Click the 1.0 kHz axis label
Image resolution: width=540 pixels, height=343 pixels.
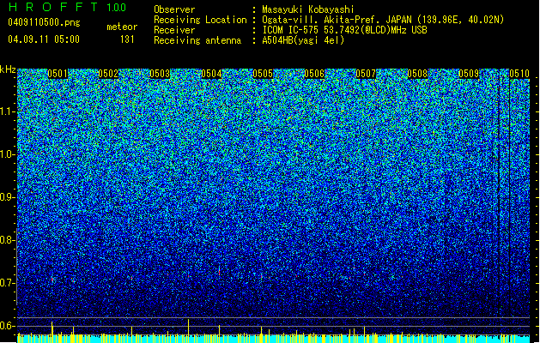(x=8, y=154)
